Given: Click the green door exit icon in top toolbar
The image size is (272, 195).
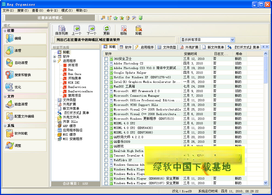Looking at the screenshot, I should click(141, 18).
